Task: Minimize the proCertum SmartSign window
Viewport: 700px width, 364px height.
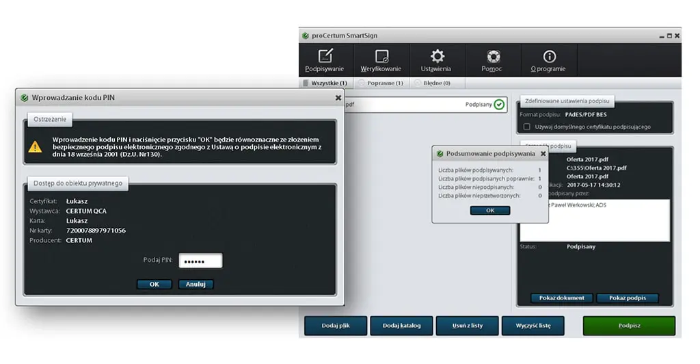Action: [x=662, y=36]
